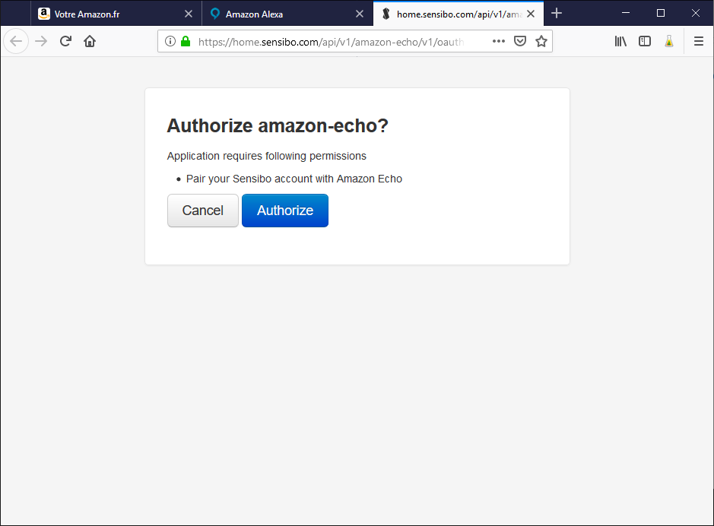714x526 pixels.
Task: Go forward to the next page
Action: coord(41,41)
